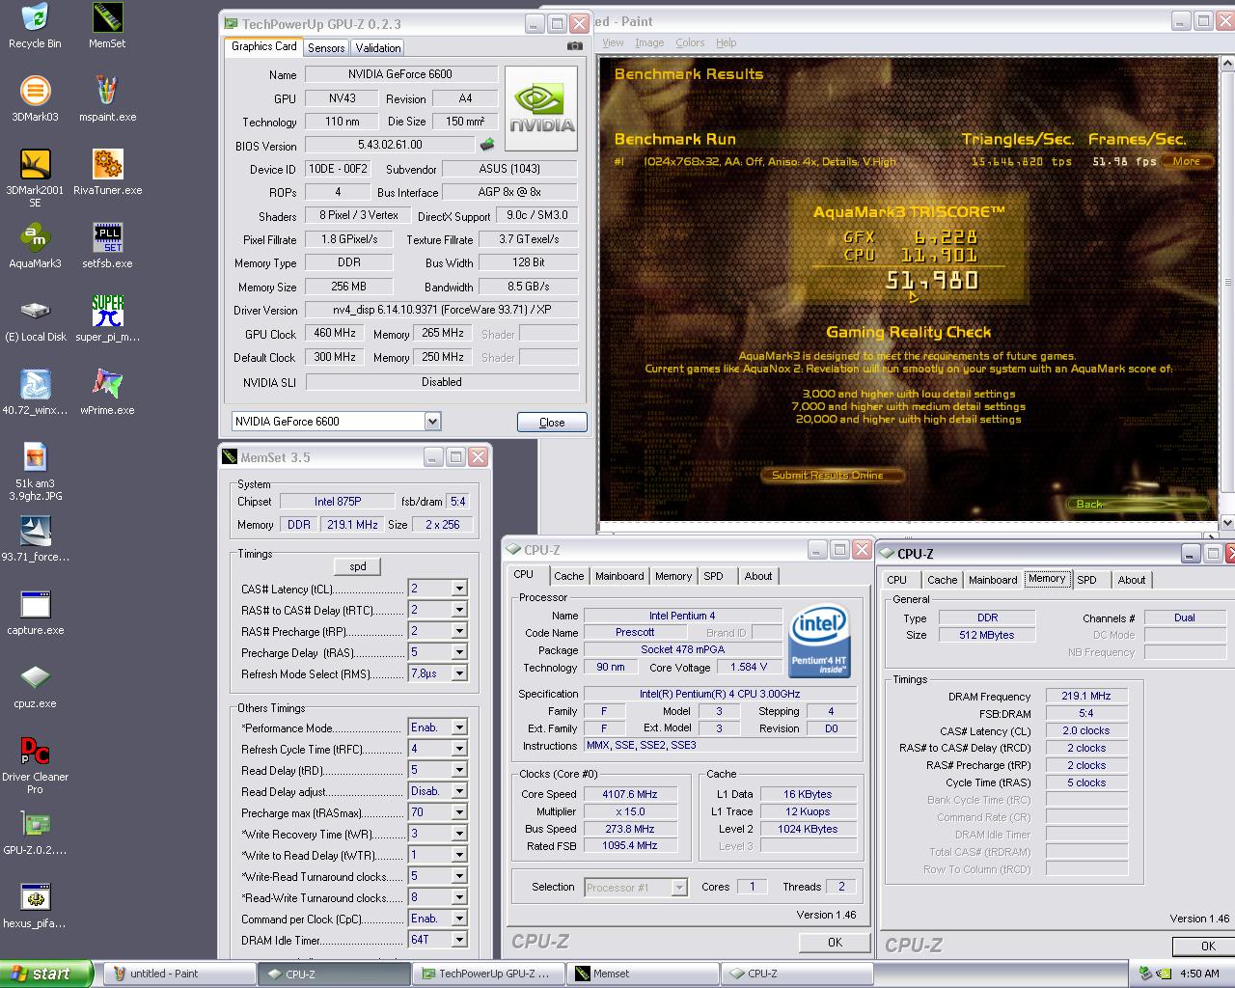
Task: Switch to Memset taskbar button
Action: (642, 974)
